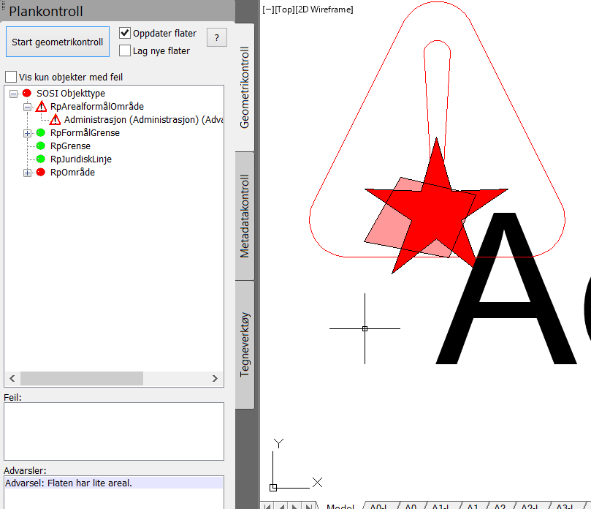Open the [2D Wireframe] visual style menu
The height and width of the screenshot is (509, 591).
tap(324, 10)
